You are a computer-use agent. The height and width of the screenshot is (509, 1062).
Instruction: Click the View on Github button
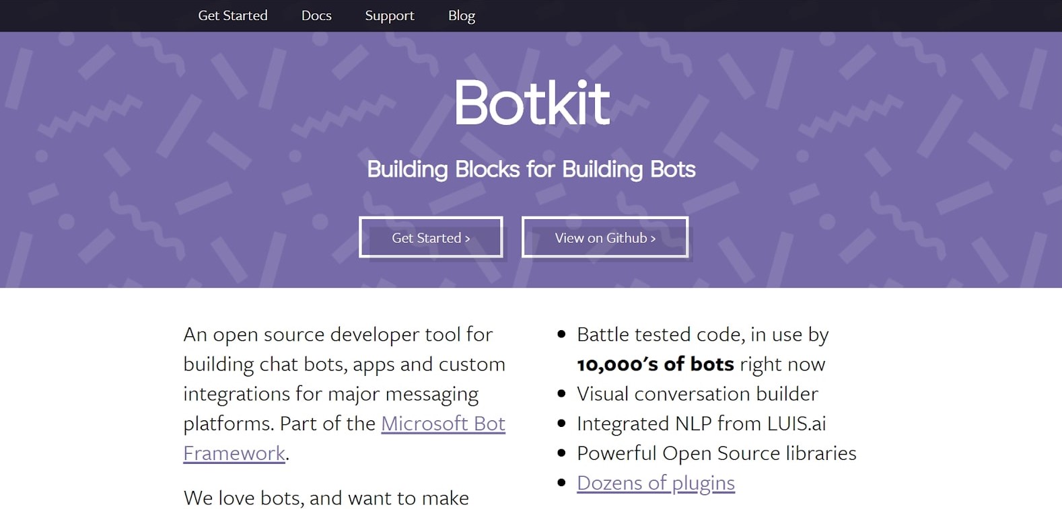[604, 237]
